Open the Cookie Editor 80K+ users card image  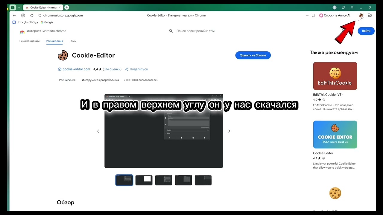tap(335, 134)
